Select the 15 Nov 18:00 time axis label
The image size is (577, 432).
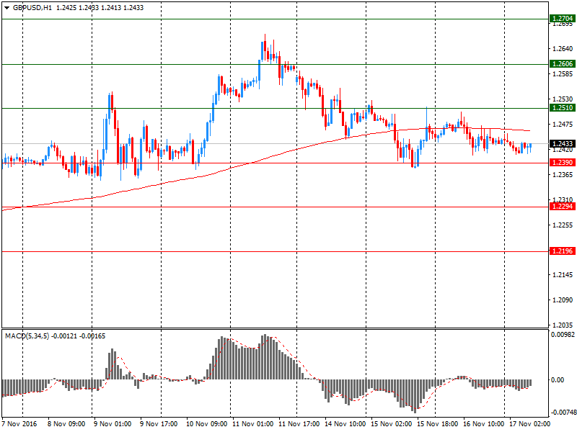coord(438,424)
